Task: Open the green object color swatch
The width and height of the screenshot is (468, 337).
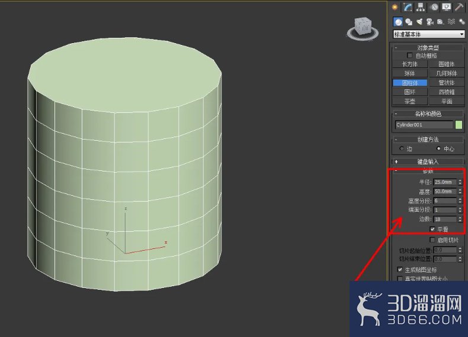Action: click(459, 125)
